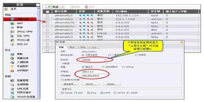Open the Web外发信息 icon
This screenshot has height=102, width=204.
tap(12, 97)
